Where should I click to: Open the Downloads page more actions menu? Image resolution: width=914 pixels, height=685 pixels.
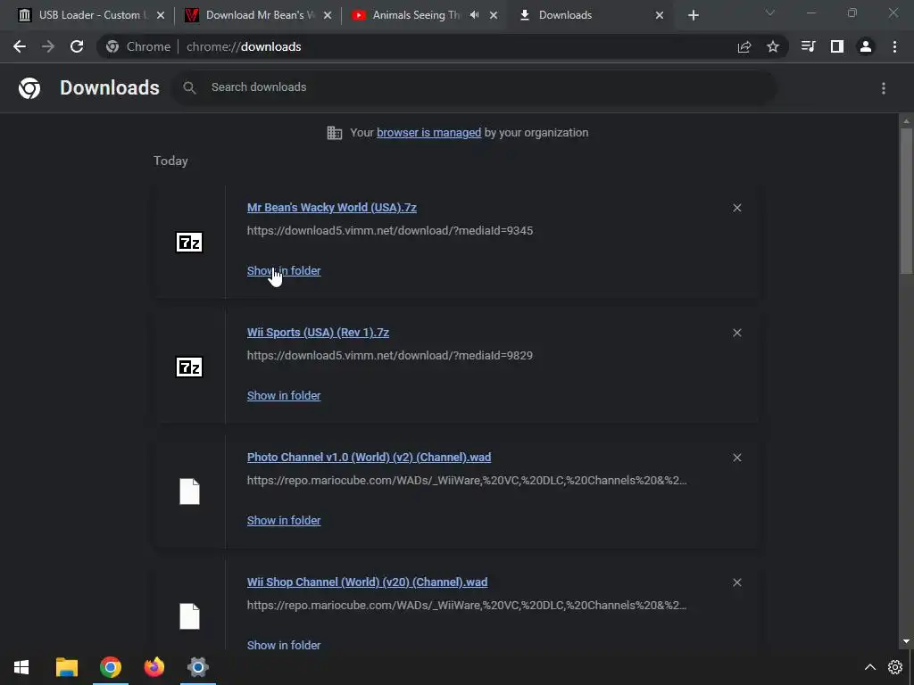coord(884,88)
